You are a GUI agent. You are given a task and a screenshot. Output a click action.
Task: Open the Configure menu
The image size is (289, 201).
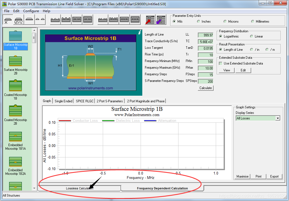pyautogui.click(x=31, y=11)
